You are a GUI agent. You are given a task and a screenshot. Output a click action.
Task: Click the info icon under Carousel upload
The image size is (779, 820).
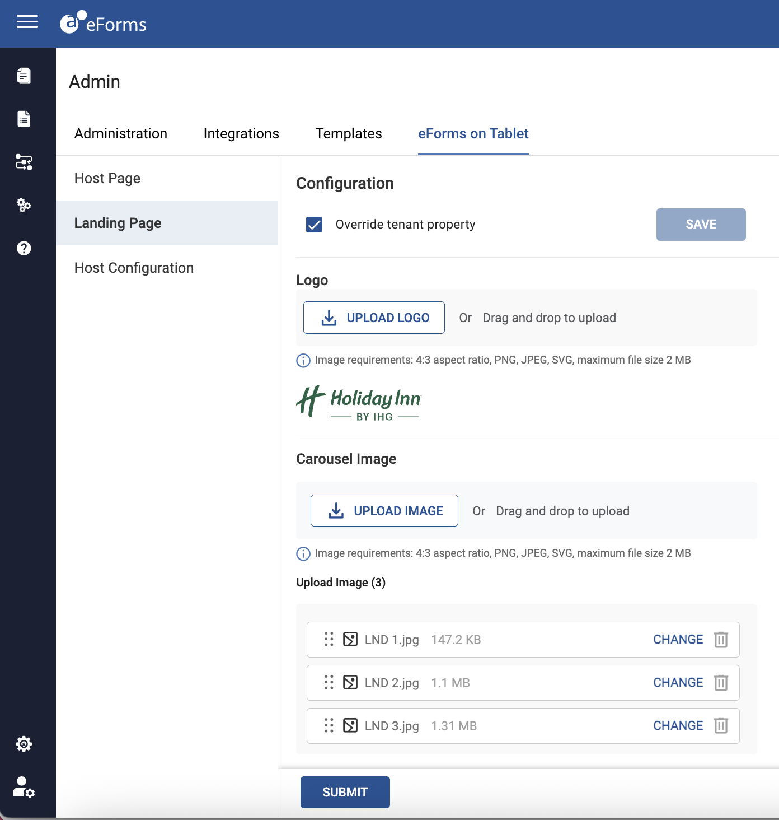tap(303, 553)
